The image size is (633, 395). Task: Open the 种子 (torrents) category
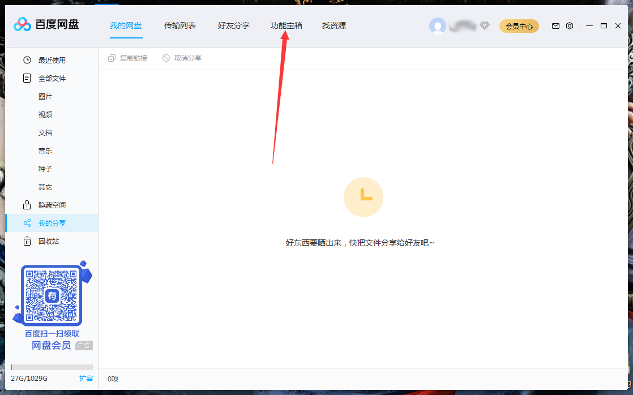45,169
